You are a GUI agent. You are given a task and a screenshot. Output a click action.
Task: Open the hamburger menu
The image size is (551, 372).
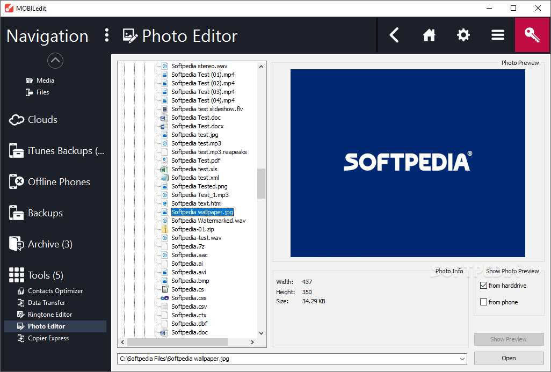[498, 35]
